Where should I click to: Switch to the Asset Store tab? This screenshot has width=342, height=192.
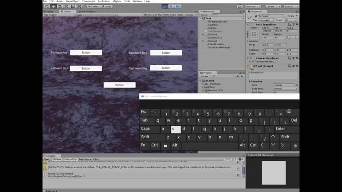tap(86, 12)
